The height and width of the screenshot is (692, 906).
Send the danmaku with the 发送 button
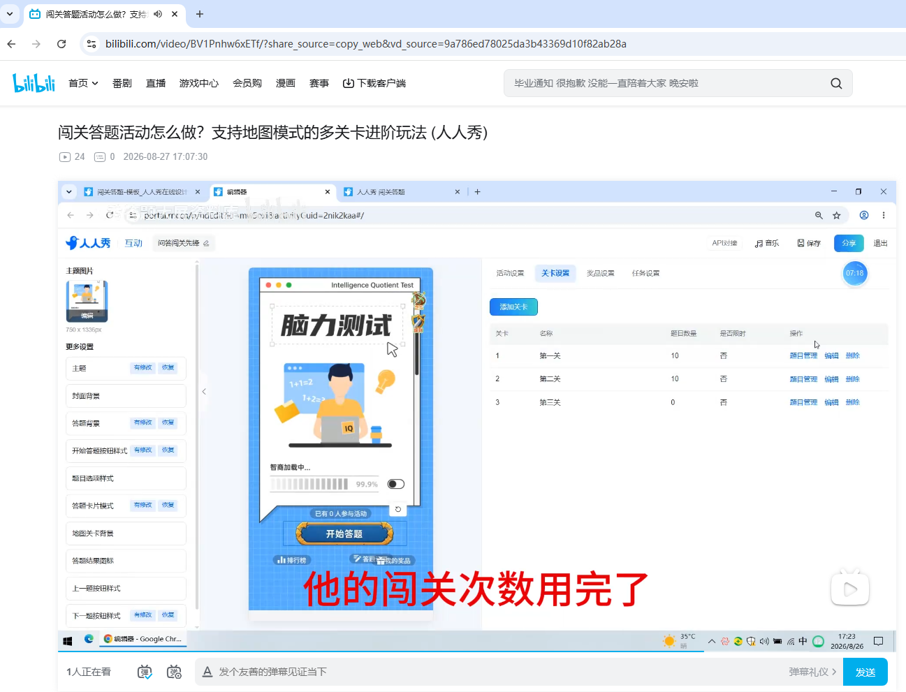pyautogui.click(x=865, y=672)
